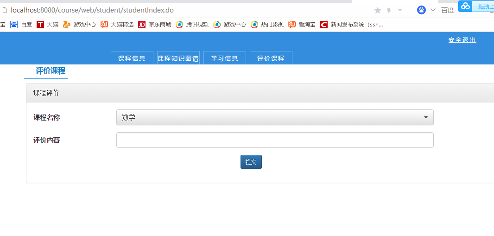Click the 课程评价 panel header text

[x=46, y=93]
